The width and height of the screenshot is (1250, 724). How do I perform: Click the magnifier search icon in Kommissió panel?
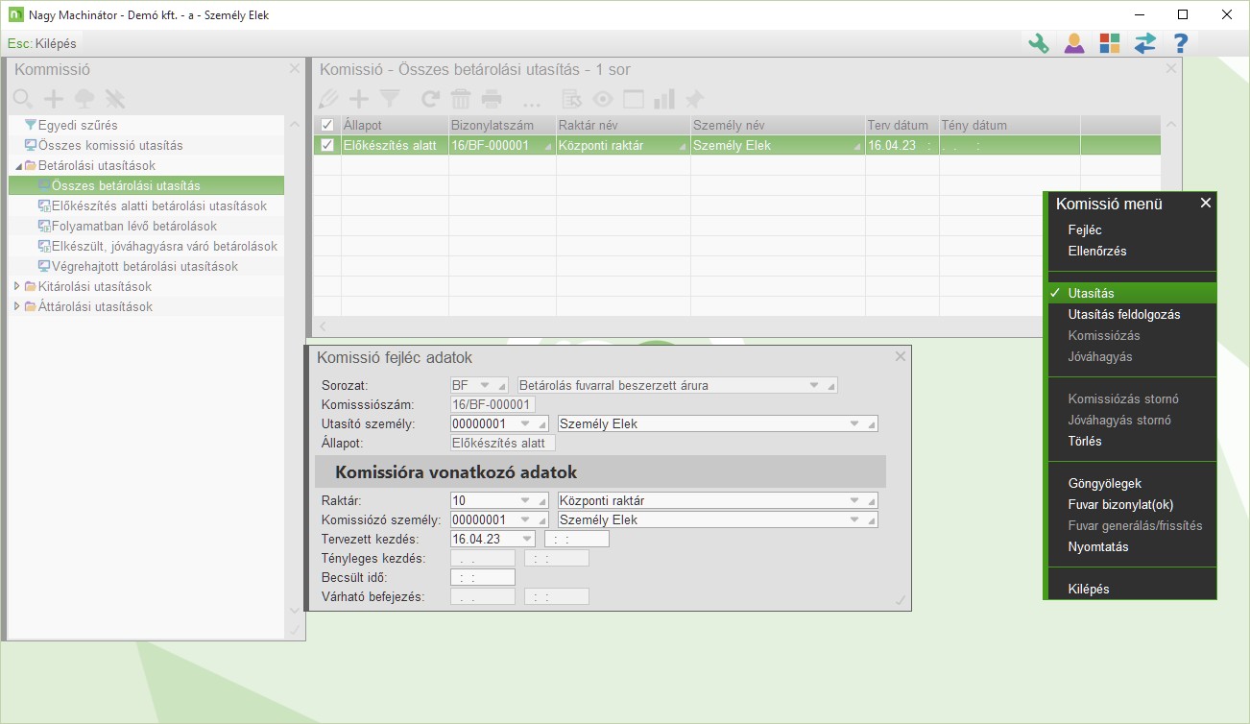pos(23,98)
